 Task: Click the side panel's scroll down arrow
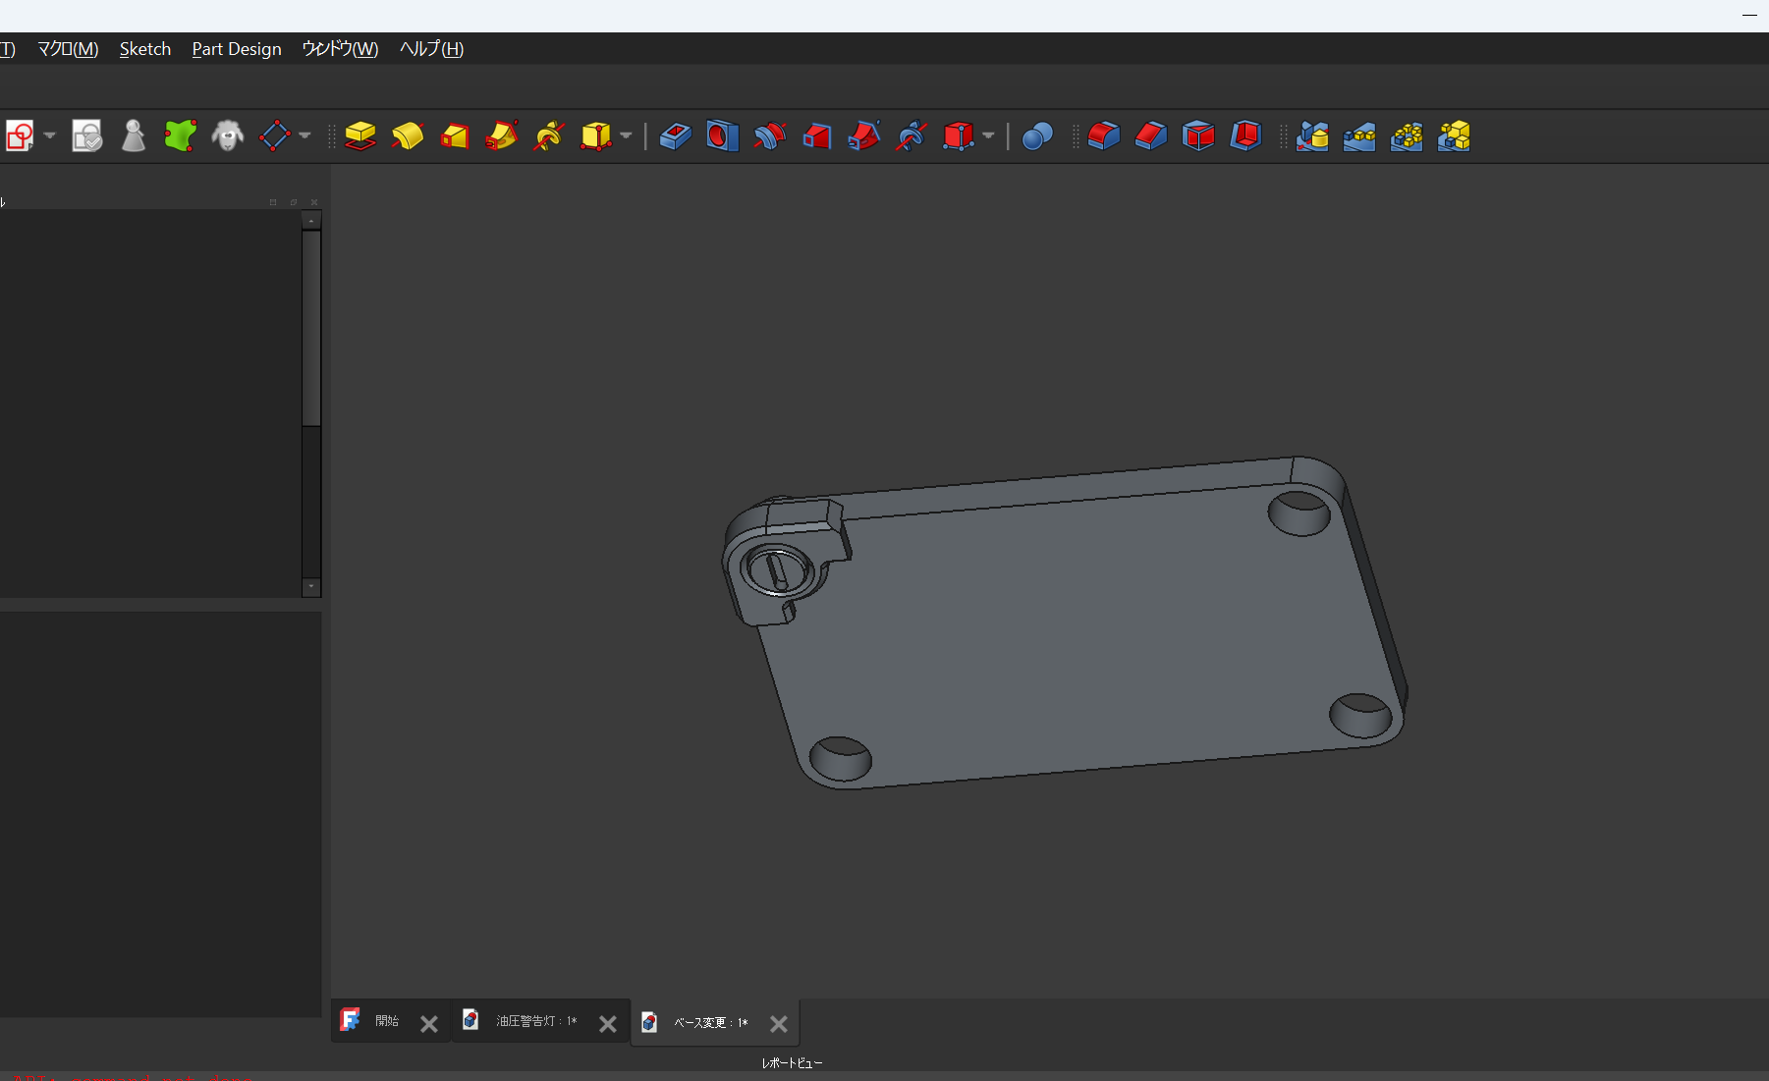pos(311,587)
